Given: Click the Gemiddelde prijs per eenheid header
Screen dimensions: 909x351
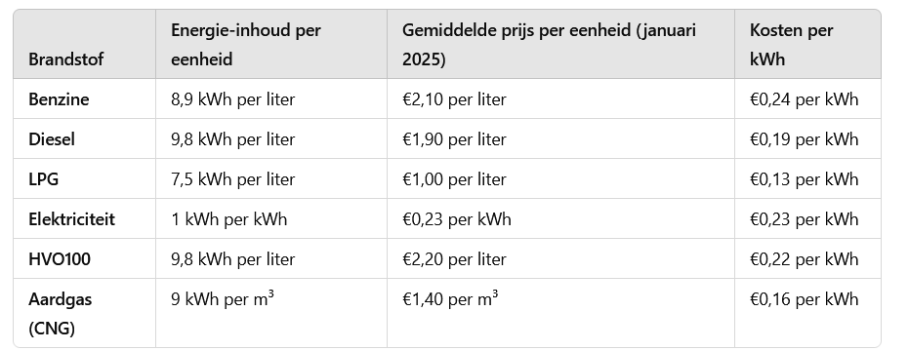Looking at the screenshot, I should (x=549, y=45).
